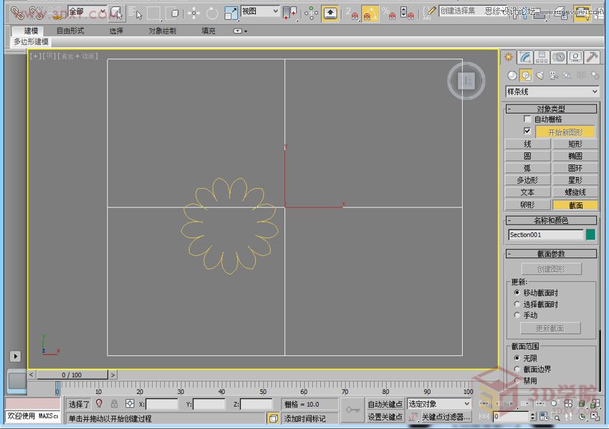Click the Section001 object color swatch
The image size is (609, 429).
590,235
